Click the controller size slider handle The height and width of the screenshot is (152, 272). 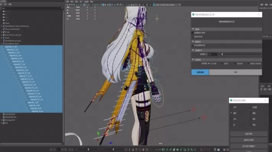click(x=222, y=54)
